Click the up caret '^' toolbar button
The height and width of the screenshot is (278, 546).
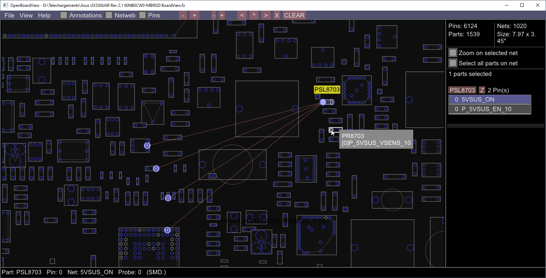click(254, 15)
